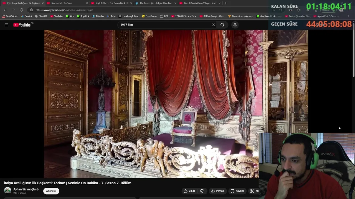Open Ayhan Sicimoğlu channel avatar
Screen dimensions: 355x199
tap(7, 191)
